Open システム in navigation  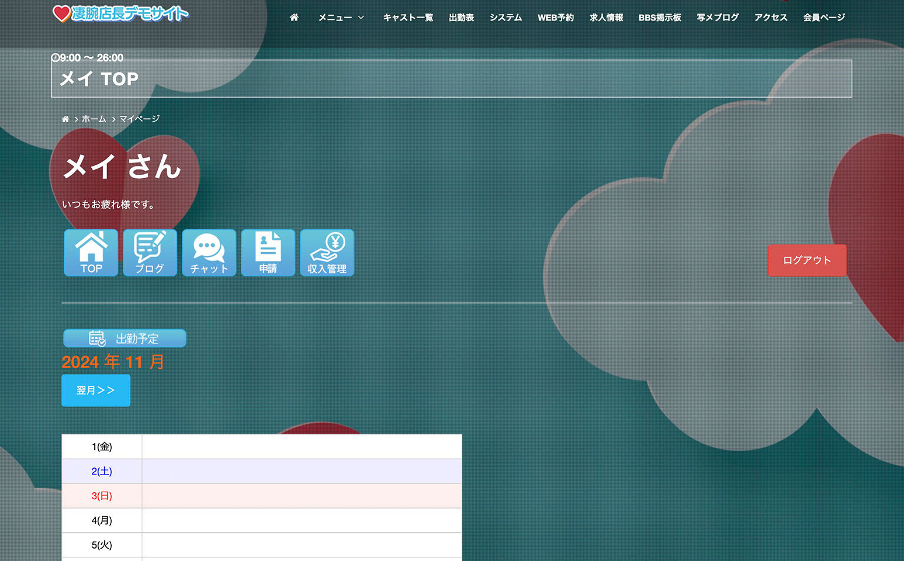tap(506, 18)
